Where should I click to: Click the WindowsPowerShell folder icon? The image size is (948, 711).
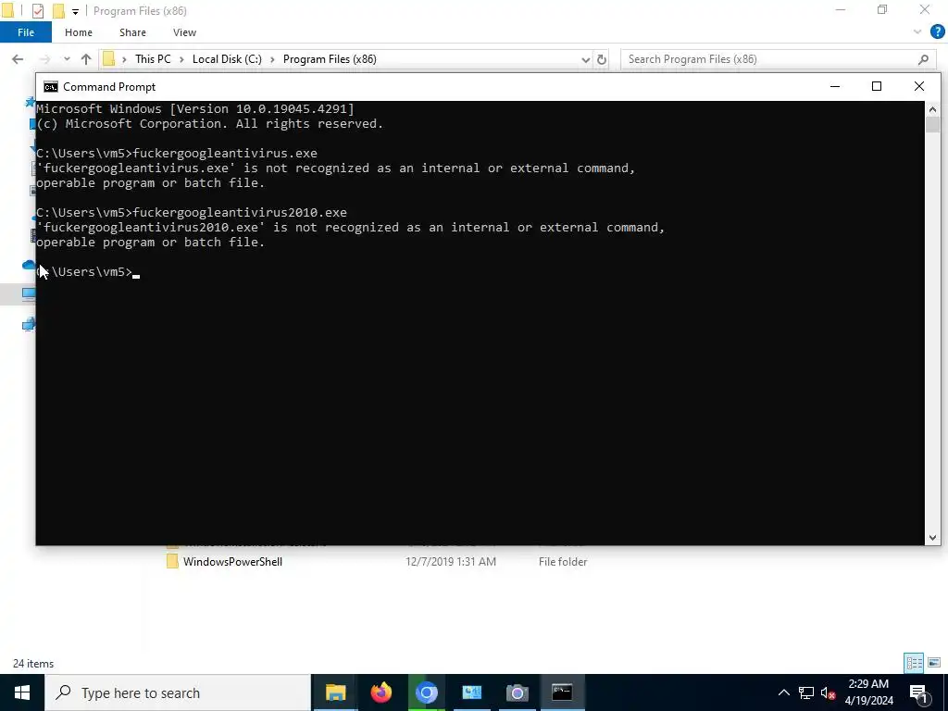pyautogui.click(x=172, y=562)
